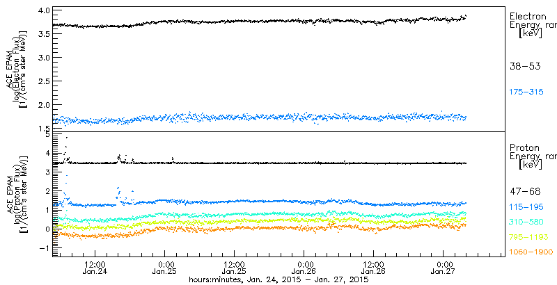Click the blue 175-315 electron energy label
The height and width of the screenshot is (285, 557).
coord(526,92)
